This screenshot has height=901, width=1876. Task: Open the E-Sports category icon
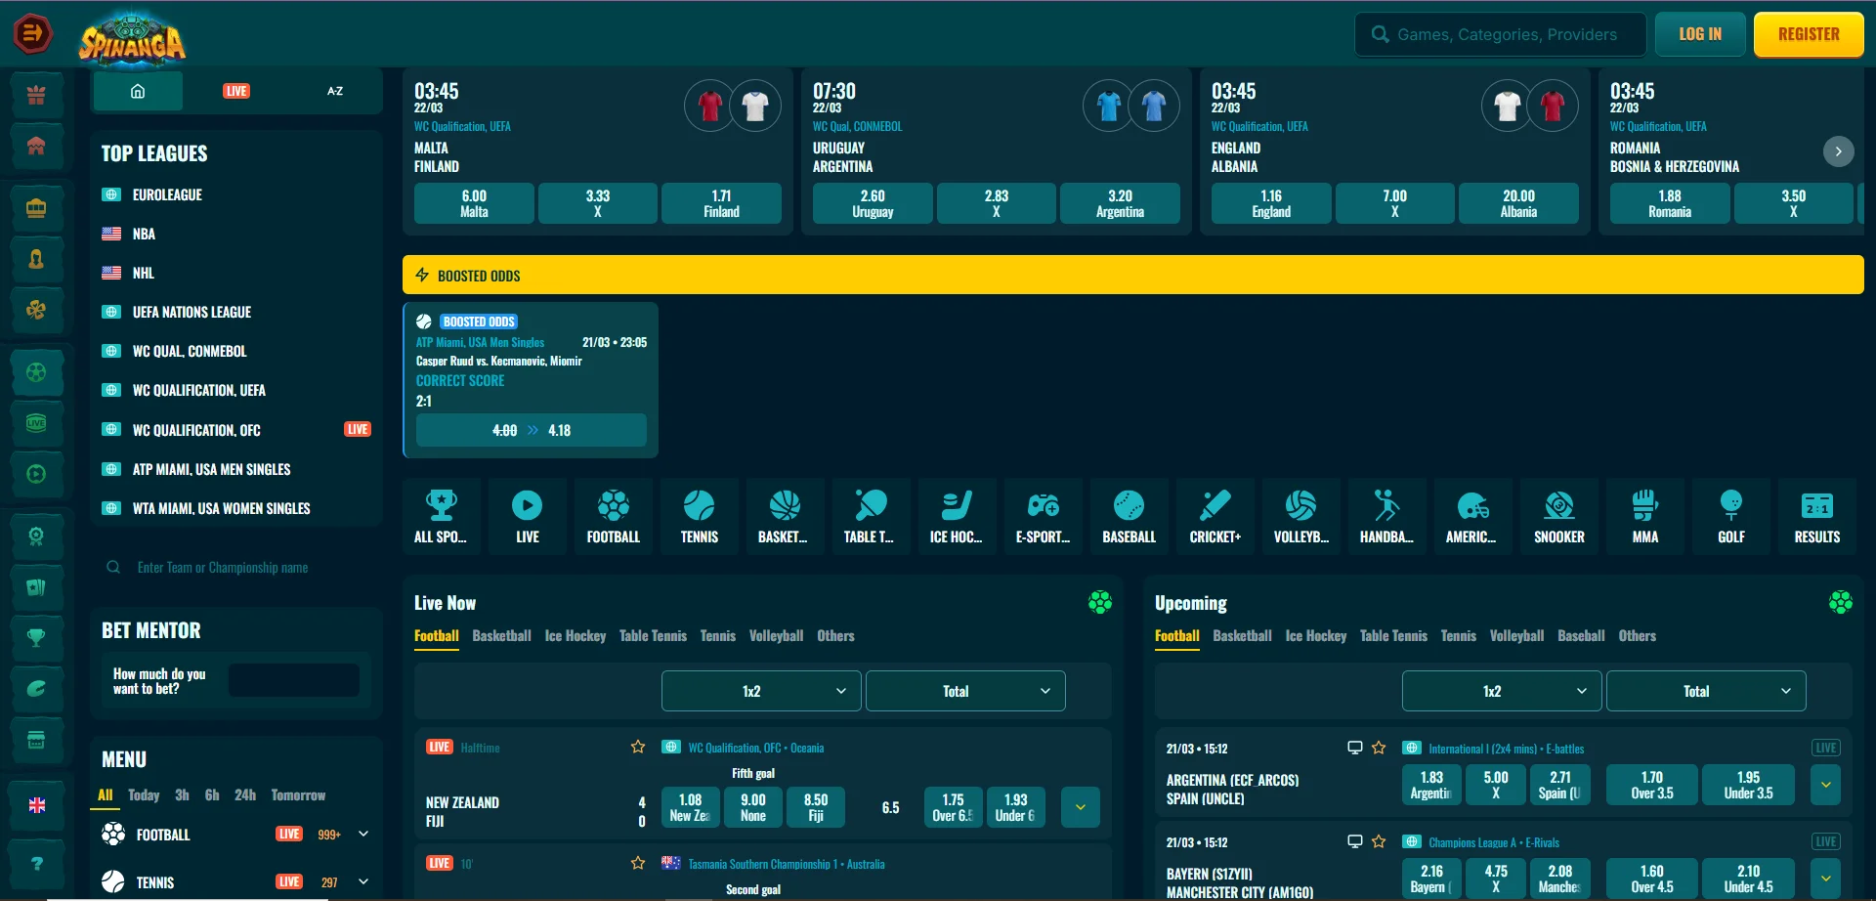1043,517
